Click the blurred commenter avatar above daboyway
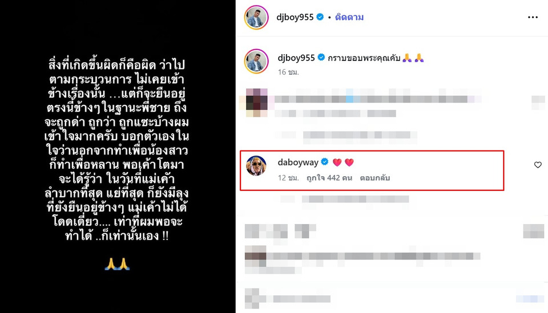 tap(256, 103)
